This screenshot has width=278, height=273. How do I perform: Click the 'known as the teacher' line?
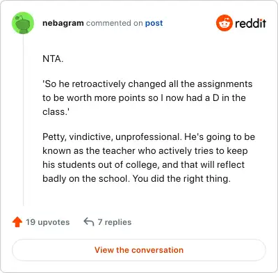tap(145, 150)
